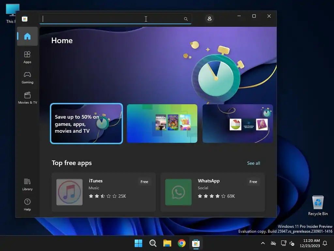334x251 pixels.
Task: Click the Microsoft Store logo in the title bar
Action: click(x=25, y=19)
